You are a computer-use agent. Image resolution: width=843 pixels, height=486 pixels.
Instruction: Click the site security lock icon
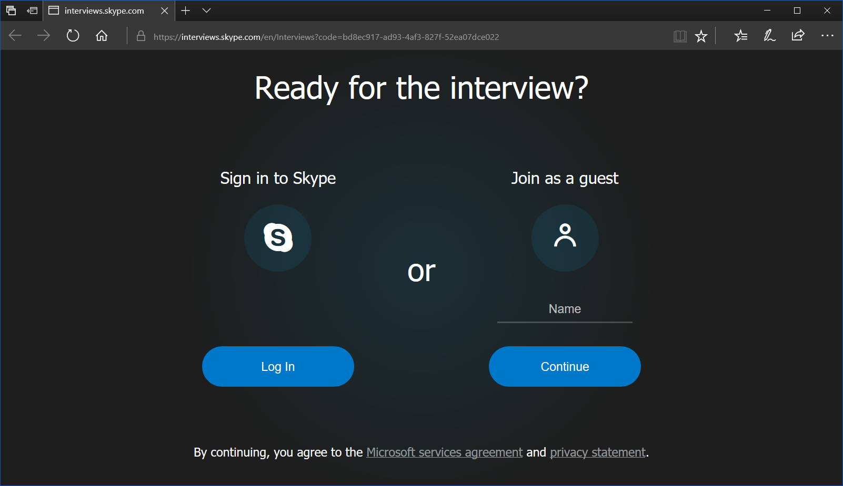tap(140, 37)
